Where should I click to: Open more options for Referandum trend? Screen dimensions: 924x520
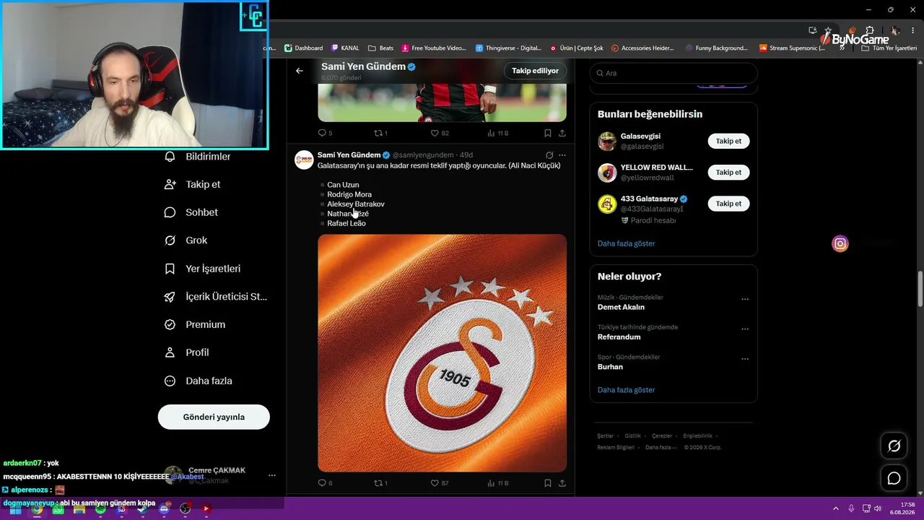click(745, 329)
